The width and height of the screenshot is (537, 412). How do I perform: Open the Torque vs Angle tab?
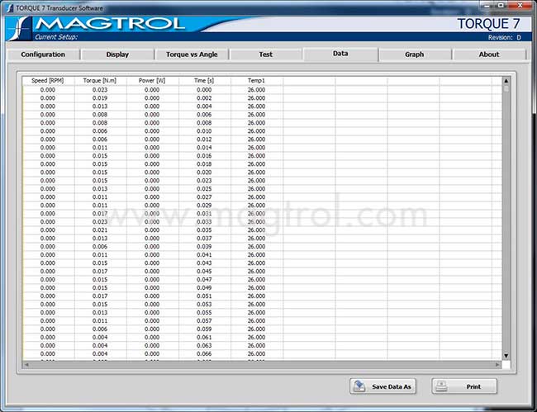click(x=192, y=54)
